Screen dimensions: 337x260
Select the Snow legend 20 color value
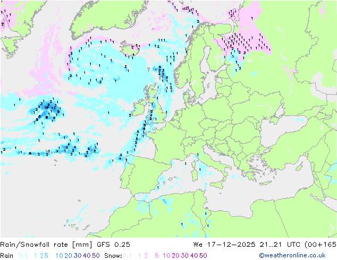[x=175, y=256]
